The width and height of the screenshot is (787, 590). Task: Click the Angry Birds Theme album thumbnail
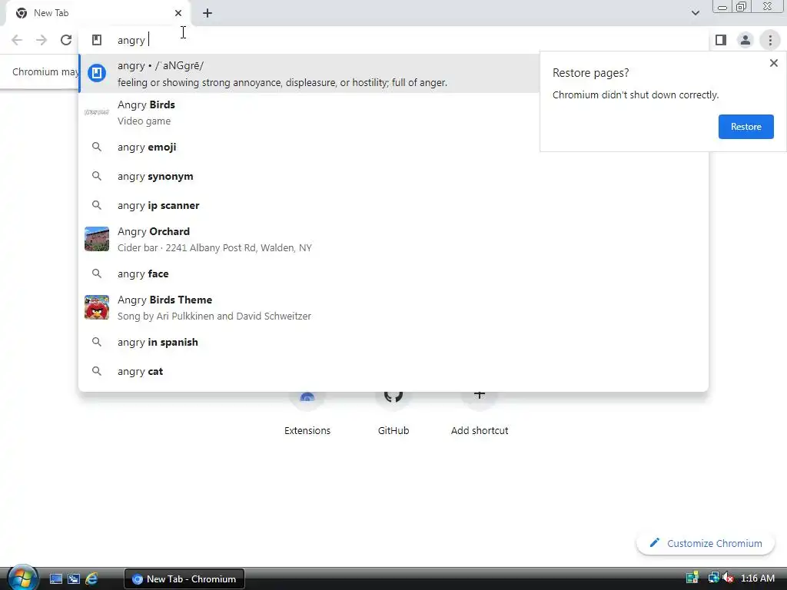point(97,307)
